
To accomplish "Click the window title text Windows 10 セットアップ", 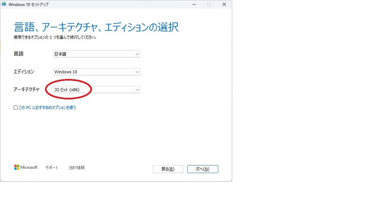I will 28,4.
